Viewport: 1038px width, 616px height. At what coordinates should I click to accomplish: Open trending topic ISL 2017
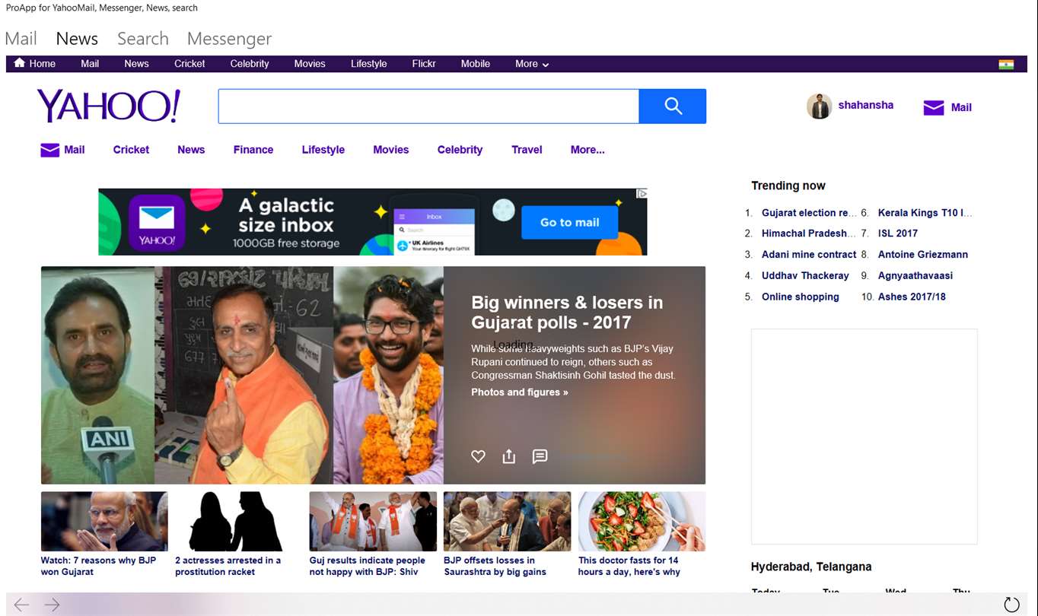coord(898,233)
